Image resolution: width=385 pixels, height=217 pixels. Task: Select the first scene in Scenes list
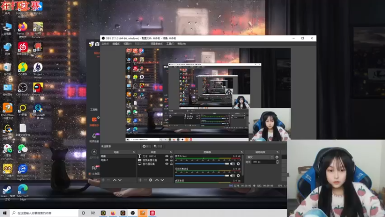(x=118, y=156)
